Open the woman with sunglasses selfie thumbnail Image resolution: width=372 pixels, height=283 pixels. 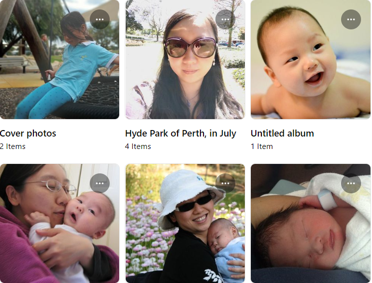(x=185, y=59)
